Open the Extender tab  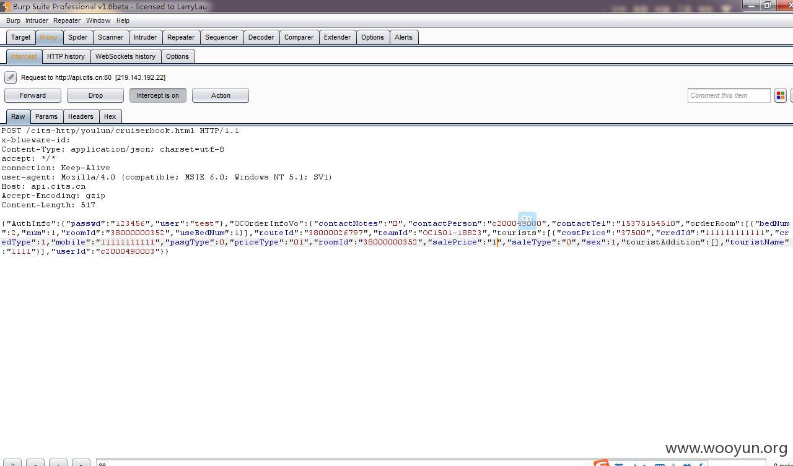pyautogui.click(x=337, y=37)
